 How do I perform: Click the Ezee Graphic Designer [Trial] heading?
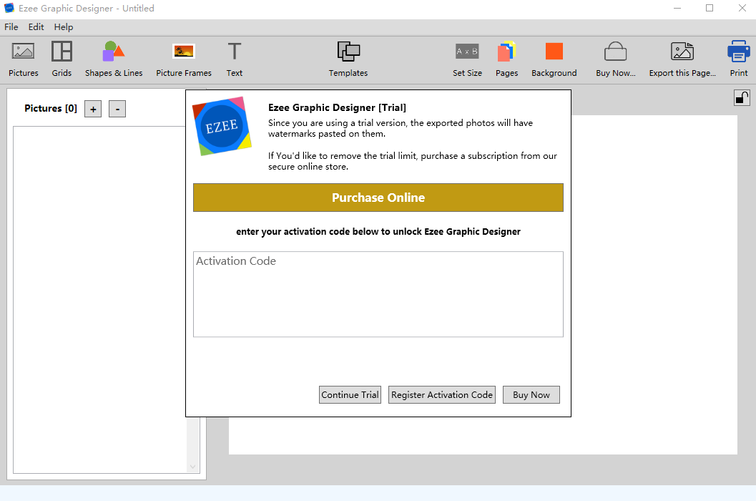point(337,107)
